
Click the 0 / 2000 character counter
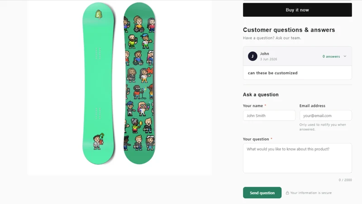[x=345, y=180]
